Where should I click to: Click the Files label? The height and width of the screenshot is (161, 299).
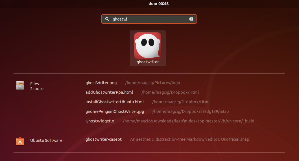pyautogui.click(x=34, y=84)
